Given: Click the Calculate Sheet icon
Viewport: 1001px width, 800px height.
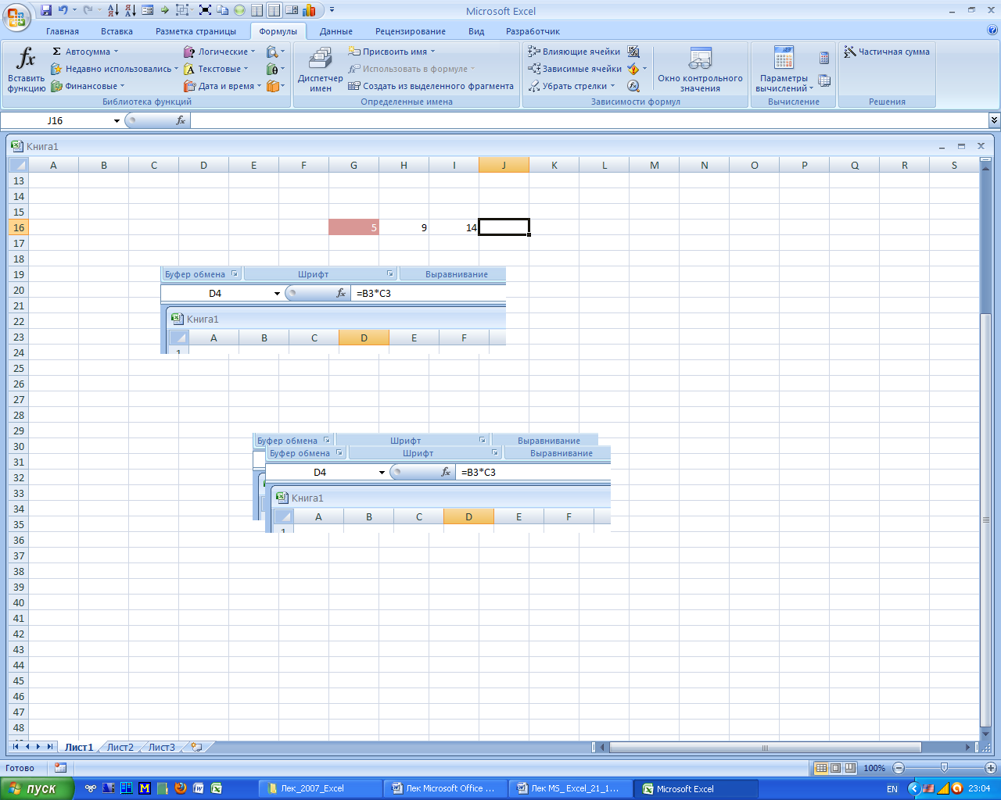Looking at the screenshot, I should click(824, 80).
